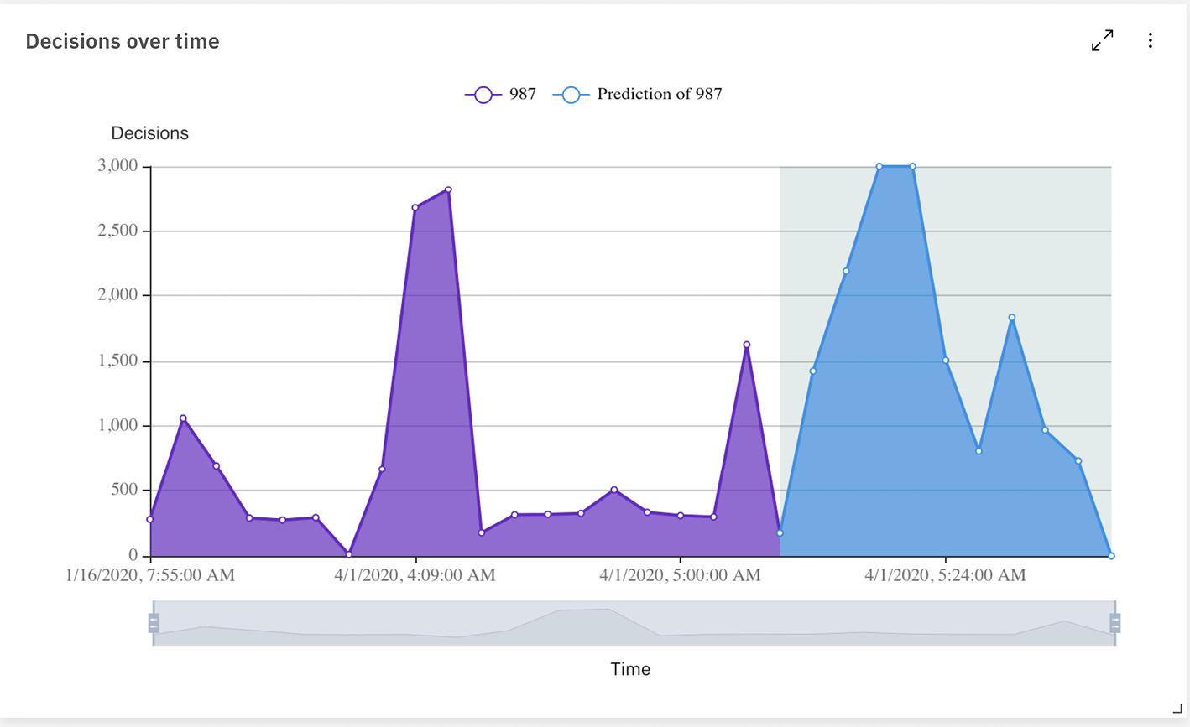Click the 1,000 y-axis value

118,425
